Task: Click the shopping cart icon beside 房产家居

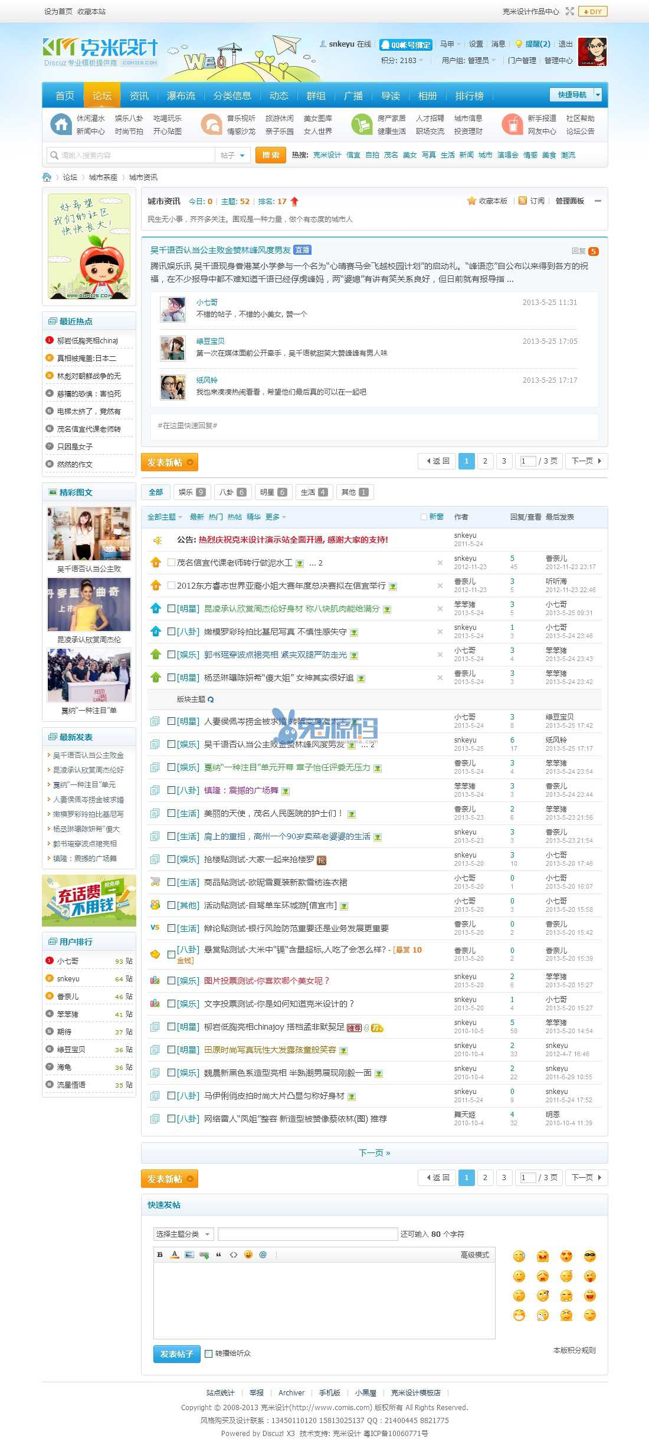Action: pyautogui.click(x=362, y=124)
